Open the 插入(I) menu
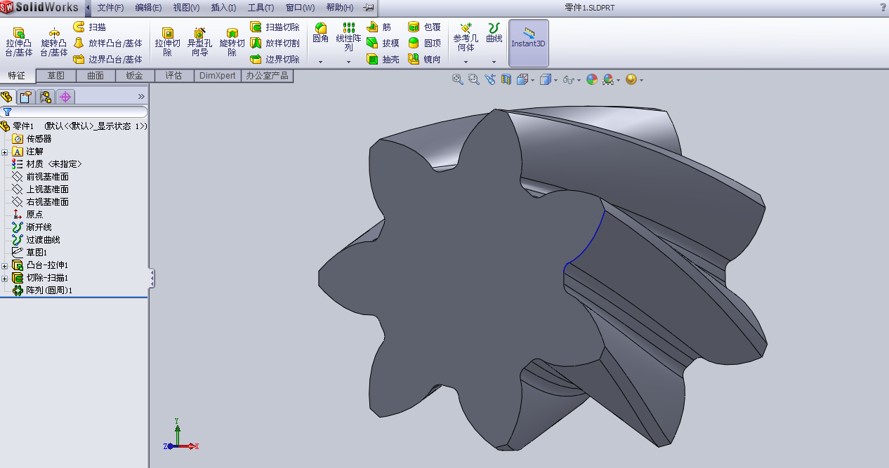Image resolution: width=889 pixels, height=468 pixels. tap(223, 8)
